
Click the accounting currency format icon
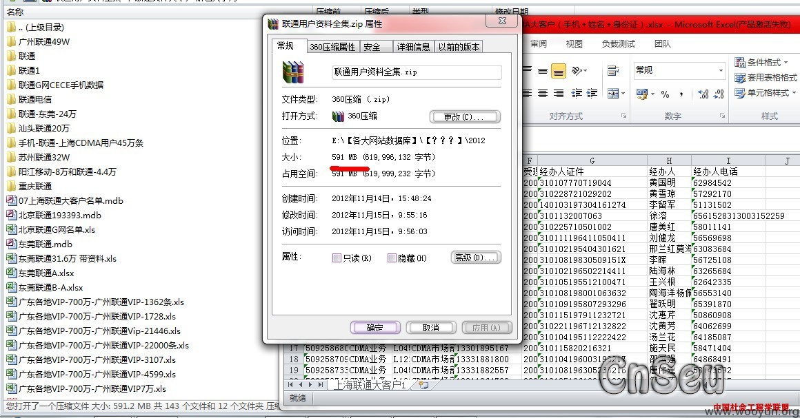tap(642, 94)
